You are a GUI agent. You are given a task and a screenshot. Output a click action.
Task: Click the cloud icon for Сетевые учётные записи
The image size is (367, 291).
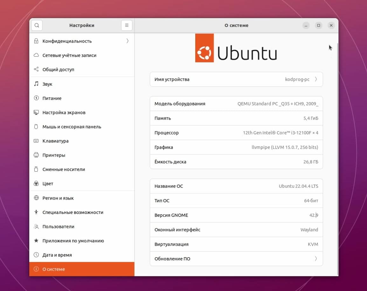(36, 55)
